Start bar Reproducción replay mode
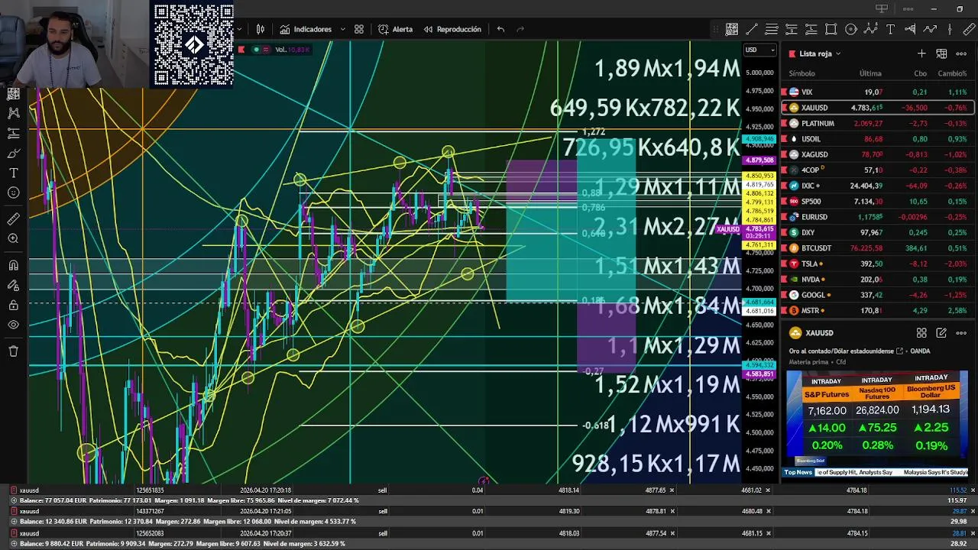 452,29
